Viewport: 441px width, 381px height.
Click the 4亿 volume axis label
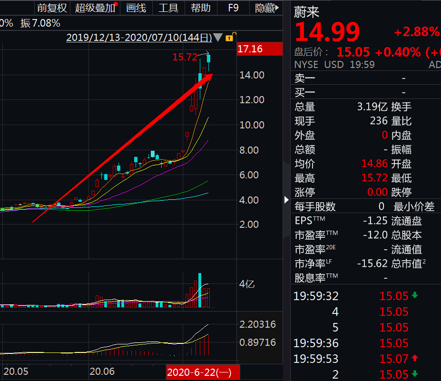pos(246,284)
